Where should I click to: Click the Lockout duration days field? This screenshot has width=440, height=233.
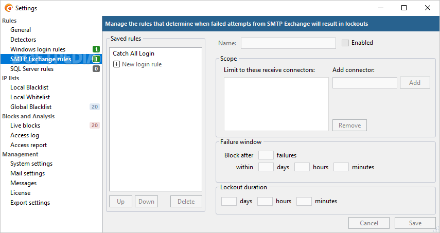[x=228, y=201]
